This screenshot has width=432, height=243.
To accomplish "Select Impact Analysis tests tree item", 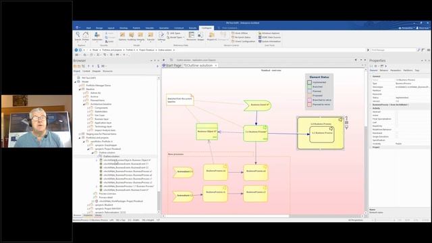I will 105,130.
